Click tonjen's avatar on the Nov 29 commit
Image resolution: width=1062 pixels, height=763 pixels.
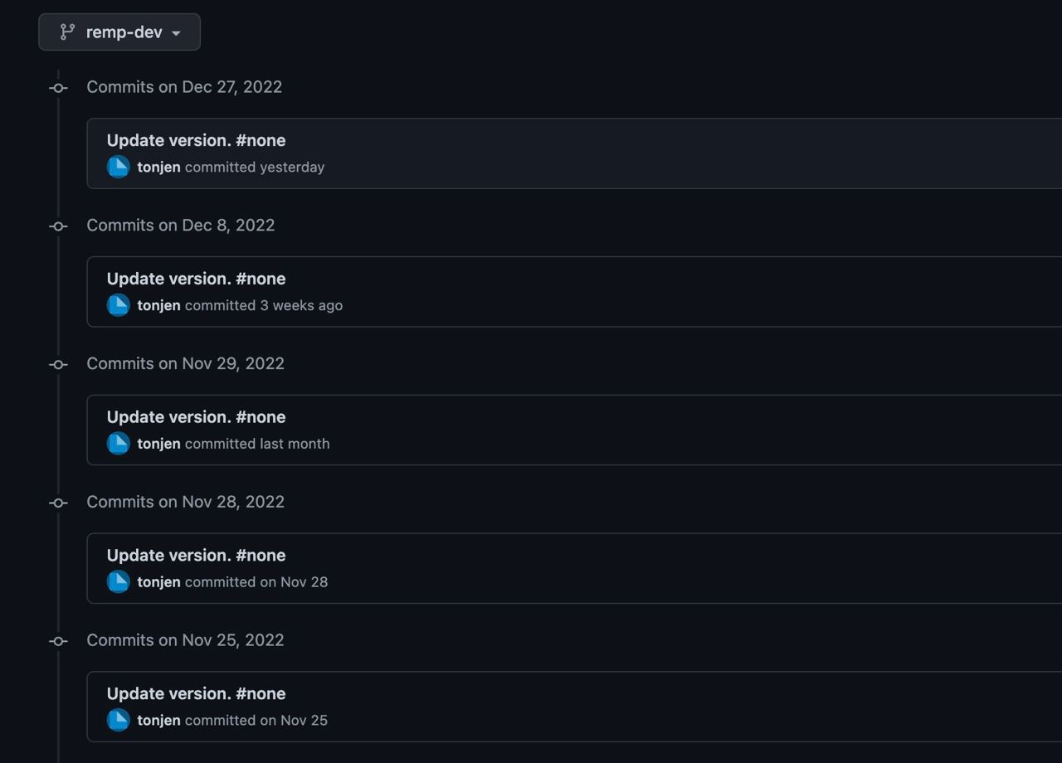(x=119, y=444)
